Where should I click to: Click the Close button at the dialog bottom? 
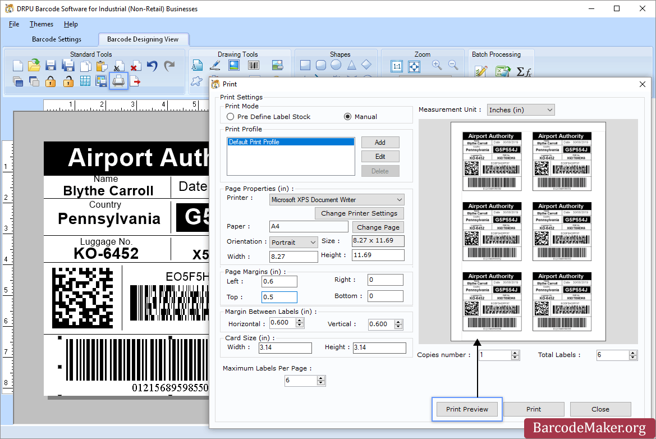[x=600, y=409]
